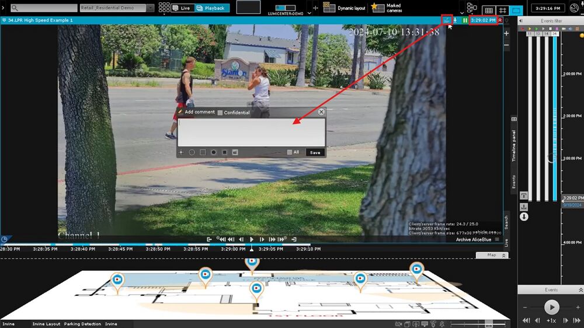Click the export download icon in camera header
Screen dimensions: 584x328
456,20
